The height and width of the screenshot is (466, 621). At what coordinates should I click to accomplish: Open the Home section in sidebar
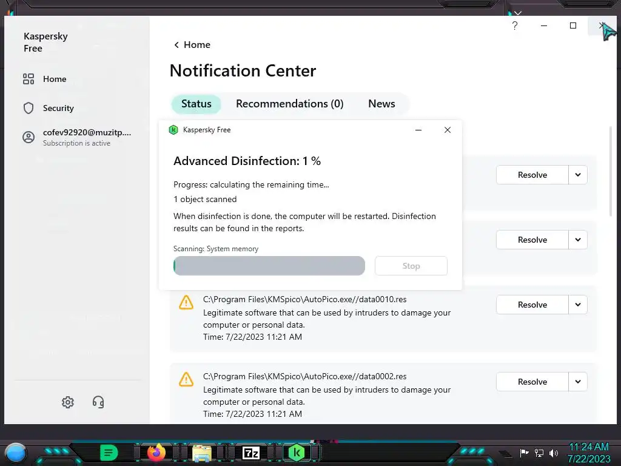pyautogui.click(x=44, y=79)
